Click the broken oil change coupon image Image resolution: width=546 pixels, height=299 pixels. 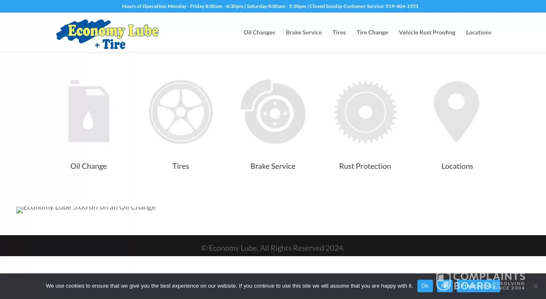86,209
